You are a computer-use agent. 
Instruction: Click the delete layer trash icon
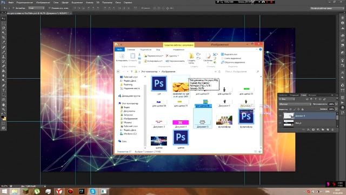(x=332, y=129)
